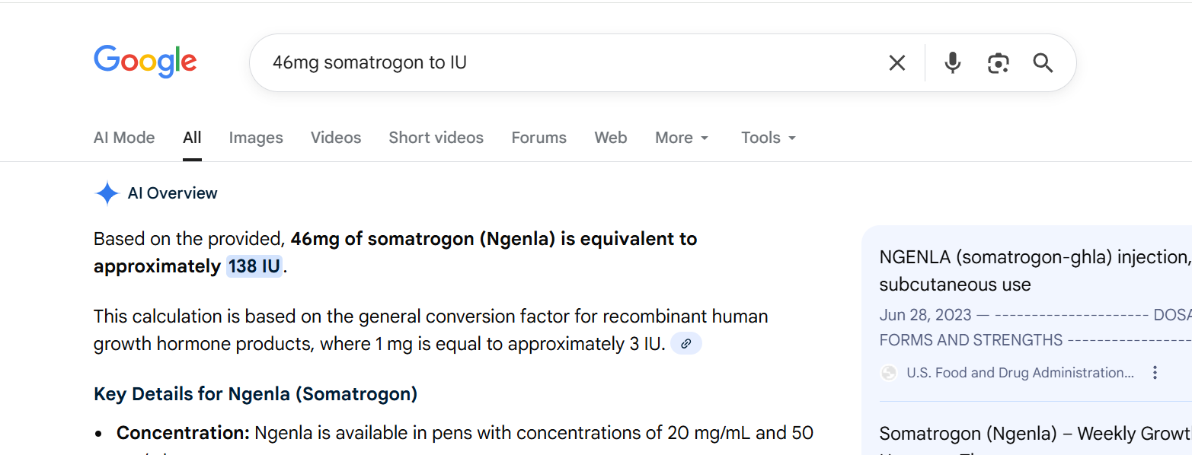Click the magnifying glass search icon

[x=1043, y=63]
